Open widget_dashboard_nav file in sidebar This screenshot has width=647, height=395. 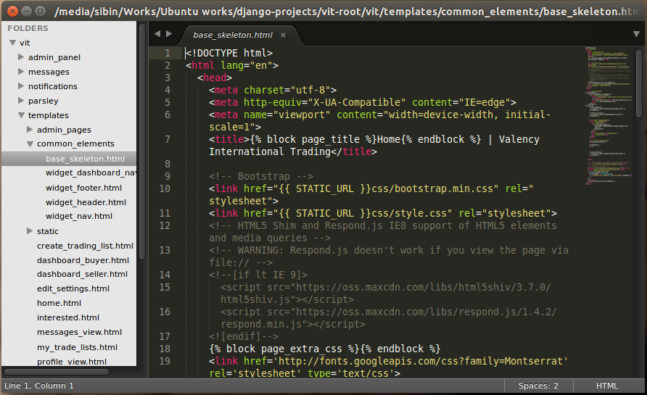point(91,172)
